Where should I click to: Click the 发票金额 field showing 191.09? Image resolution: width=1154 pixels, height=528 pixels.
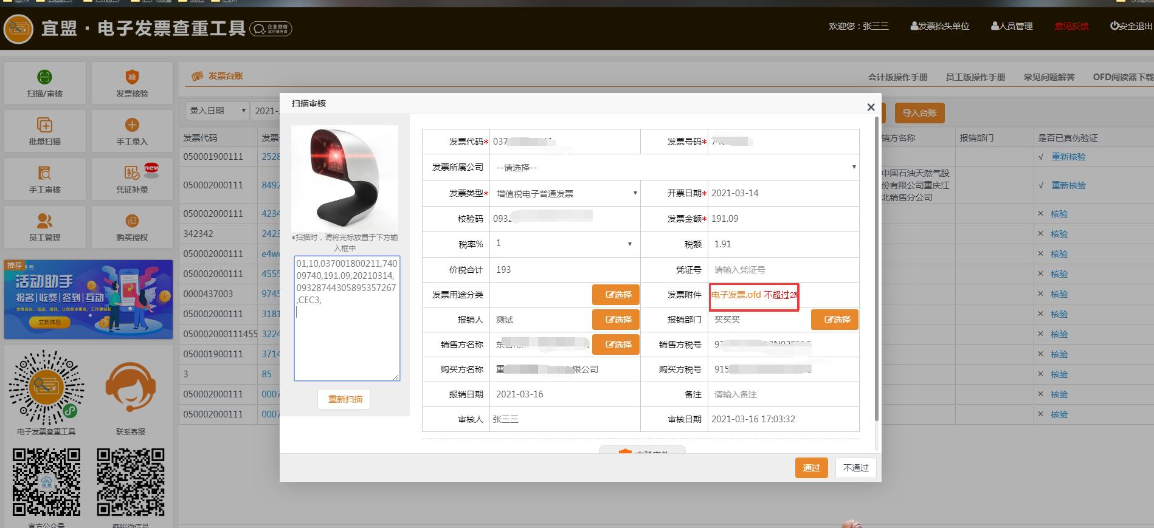[783, 219]
